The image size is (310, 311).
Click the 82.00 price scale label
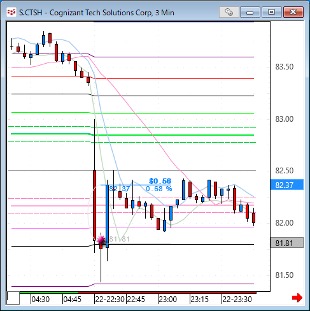[285, 223]
